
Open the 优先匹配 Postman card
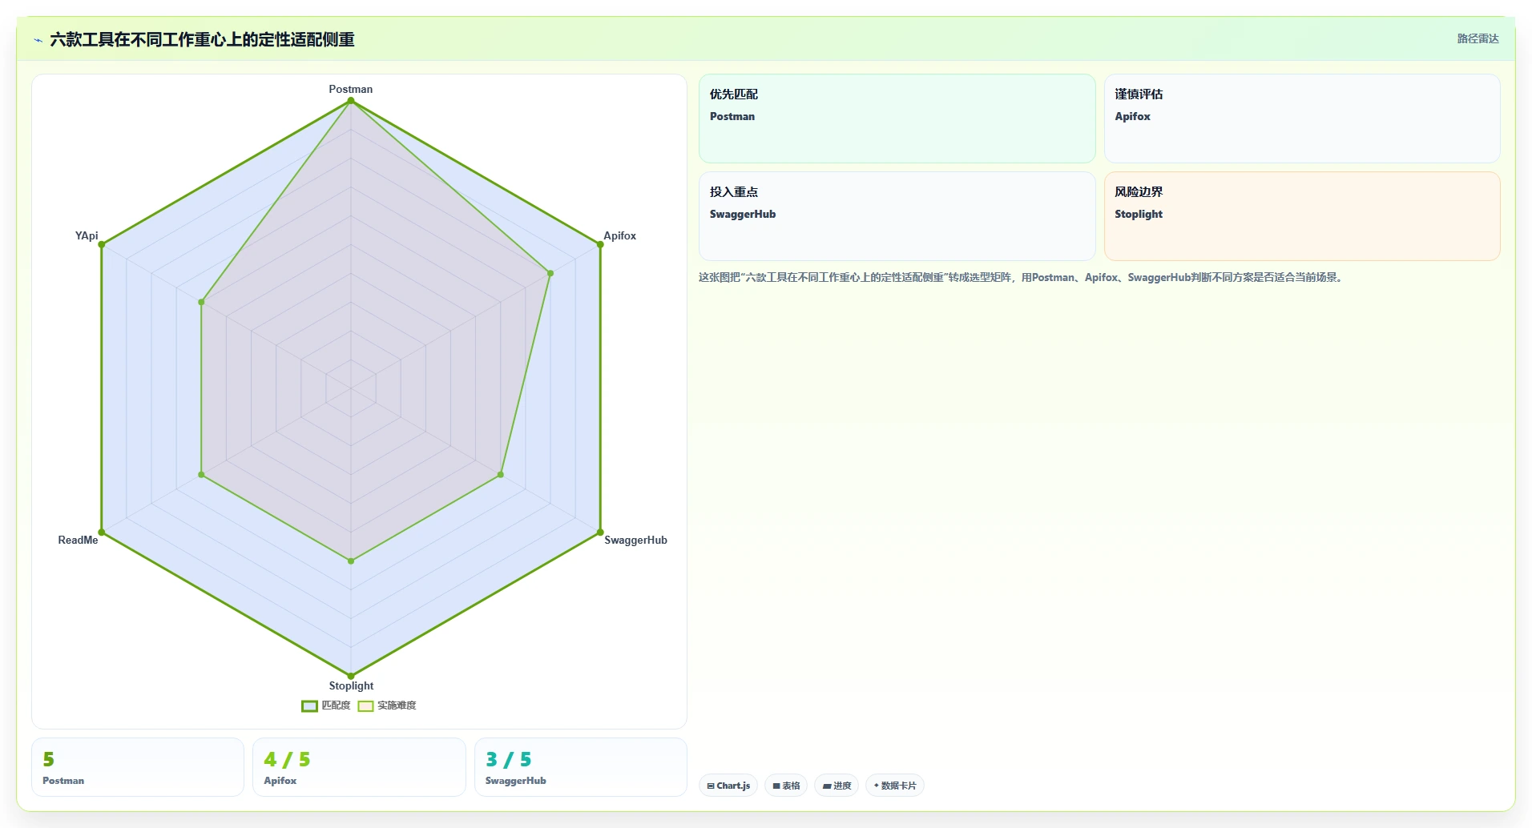point(897,119)
